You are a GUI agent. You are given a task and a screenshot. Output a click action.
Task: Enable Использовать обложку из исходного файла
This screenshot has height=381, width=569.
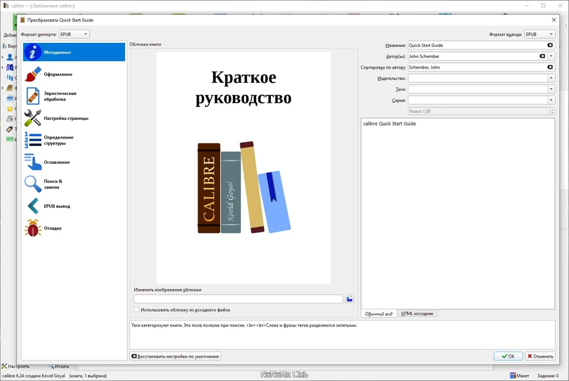click(137, 310)
